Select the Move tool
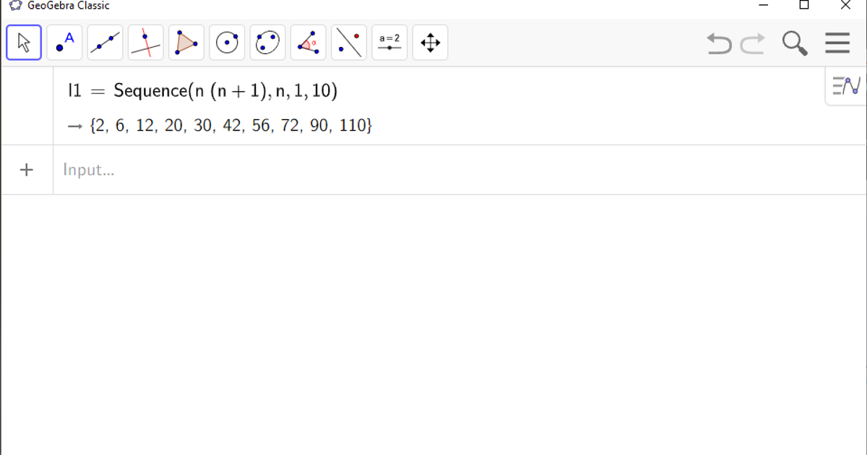The image size is (867, 455). click(23, 42)
